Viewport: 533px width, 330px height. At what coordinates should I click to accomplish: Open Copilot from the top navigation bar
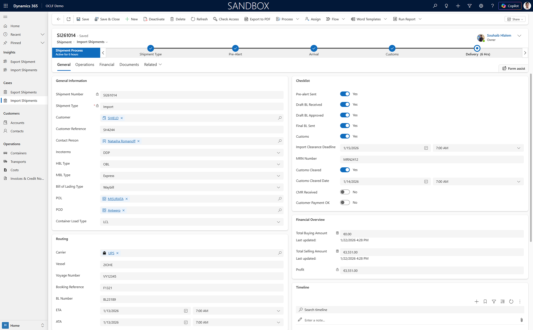(x=509, y=6)
